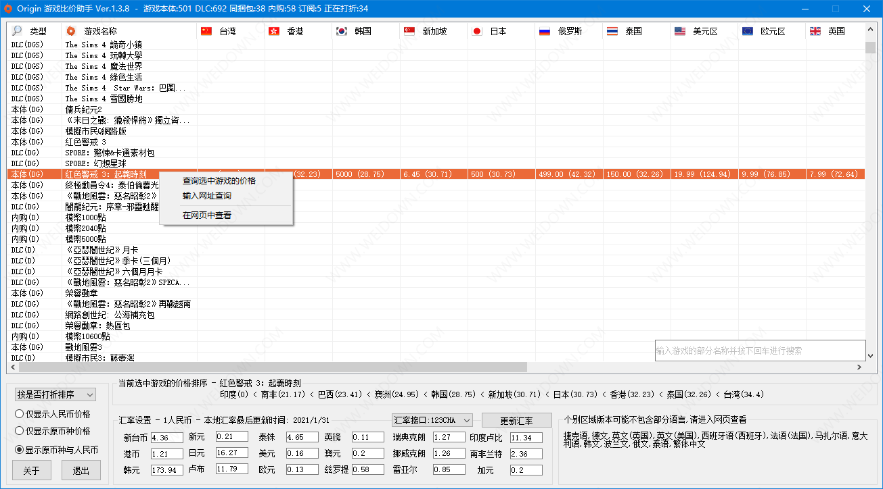Select row 模幣10600點
Screen dimensions: 883x489
point(436,336)
